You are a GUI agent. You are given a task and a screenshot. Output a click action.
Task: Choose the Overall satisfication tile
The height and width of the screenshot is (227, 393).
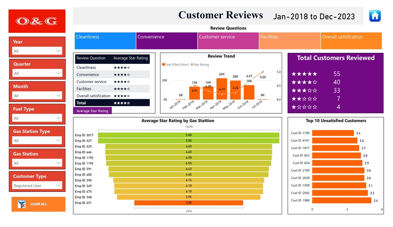[351, 41]
